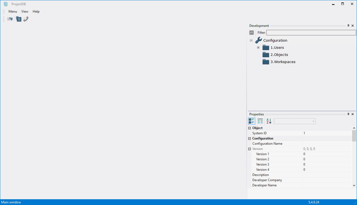The image size is (357, 205).
Task: Pin the Development panel
Action: click(x=348, y=25)
